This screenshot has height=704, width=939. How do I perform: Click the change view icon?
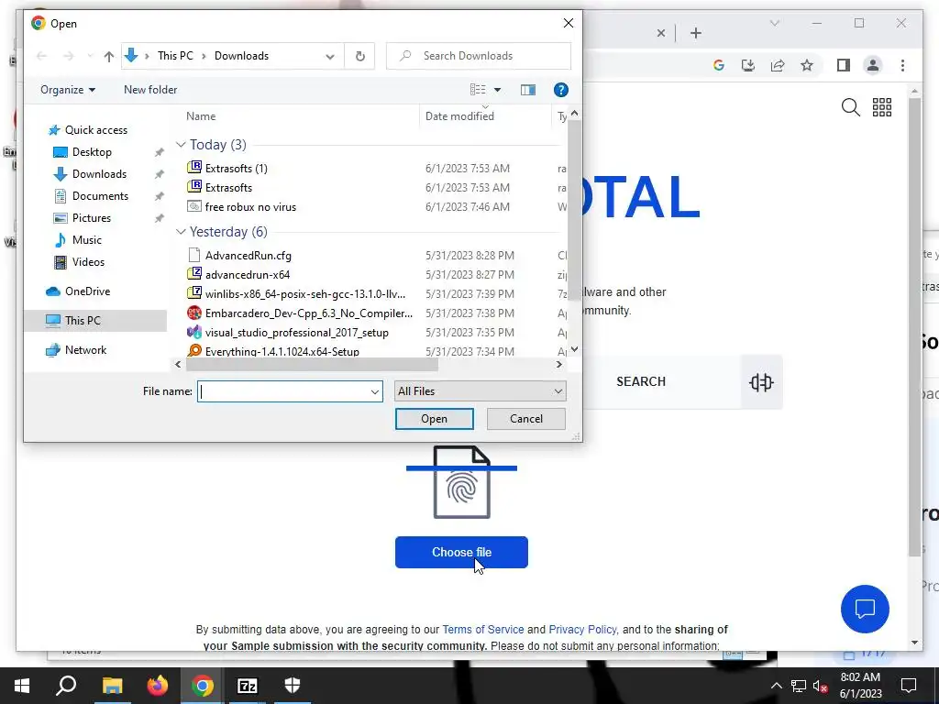[x=478, y=90]
